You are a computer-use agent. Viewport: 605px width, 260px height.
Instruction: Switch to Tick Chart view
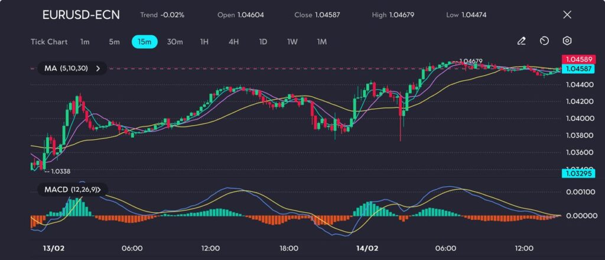(49, 42)
